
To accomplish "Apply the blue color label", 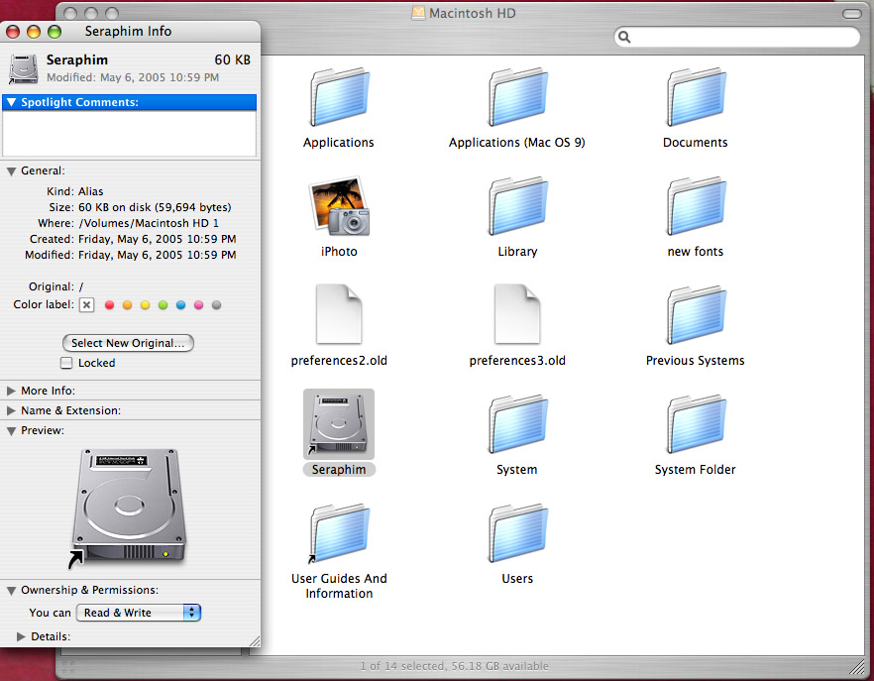I will pos(180,305).
